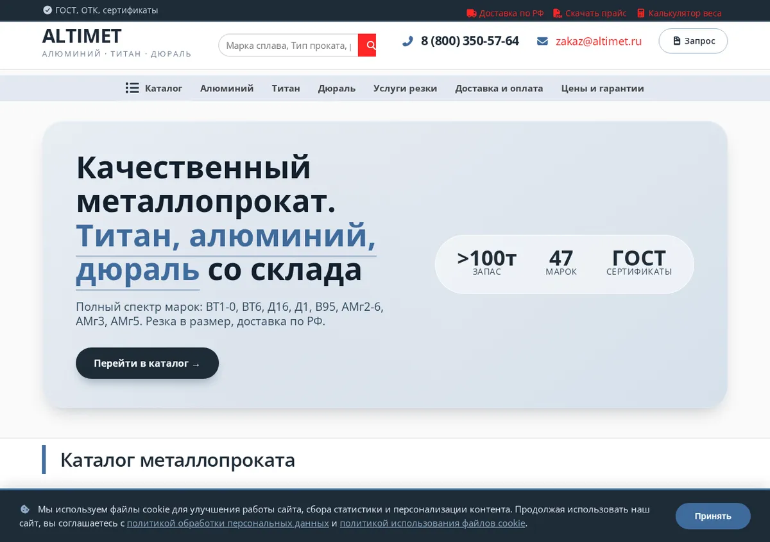
Task: Click the checkmark icon next to ГОСТ, ОТК
Action: [x=47, y=10]
